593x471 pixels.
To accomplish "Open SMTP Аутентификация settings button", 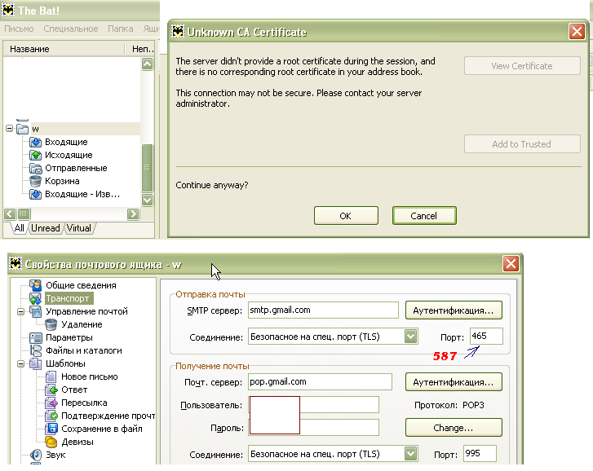I will click(x=454, y=310).
